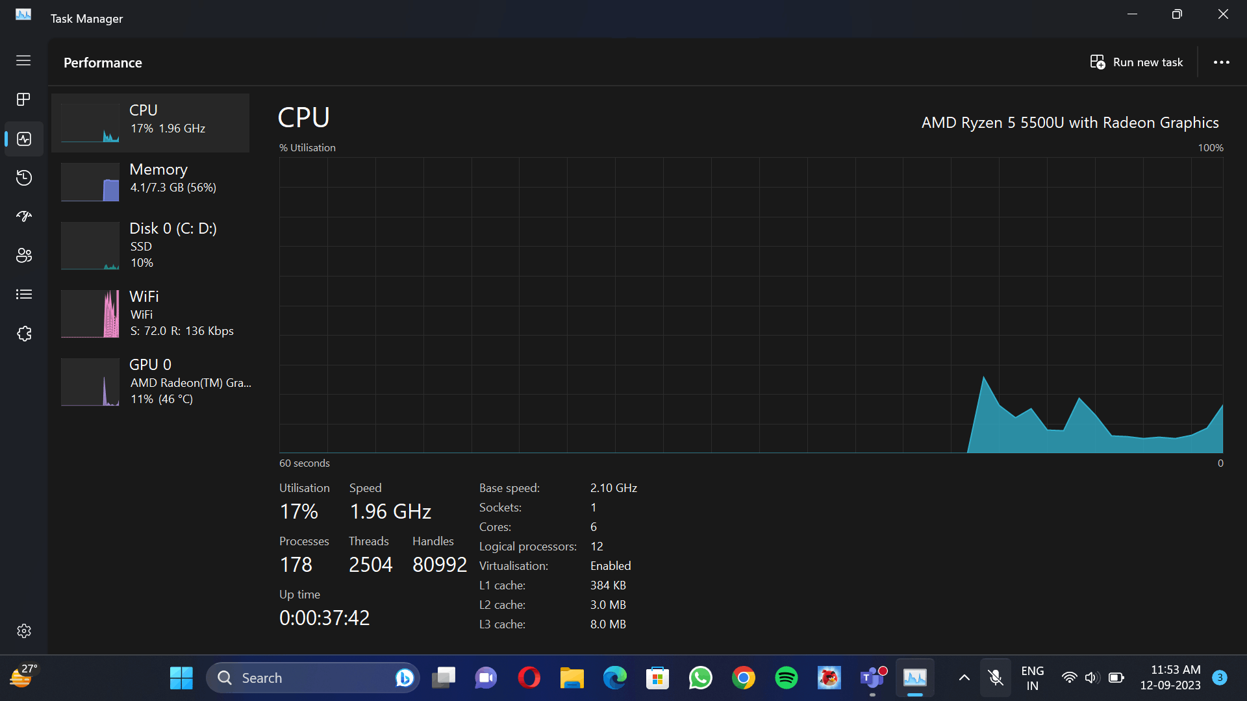The image size is (1247, 701).
Task: Show hidden icons tray chevron
Action: (x=964, y=678)
